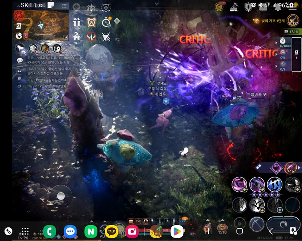Open the all-apps grid in taskbar
The image size is (302, 241).
pyautogui.click(x=25, y=231)
